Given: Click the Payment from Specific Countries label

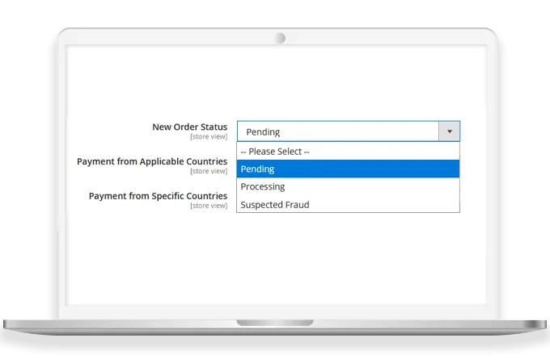Looking at the screenshot, I should click(158, 196).
